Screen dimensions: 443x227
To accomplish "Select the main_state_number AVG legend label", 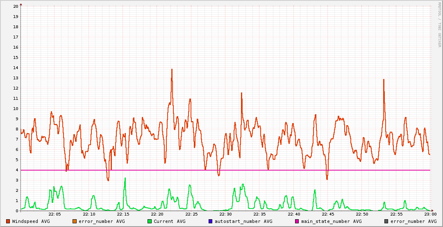I will pyautogui.click(x=332, y=221).
